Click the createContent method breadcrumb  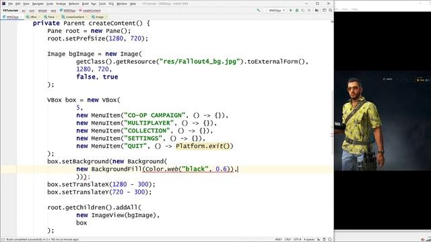[x=90, y=11]
